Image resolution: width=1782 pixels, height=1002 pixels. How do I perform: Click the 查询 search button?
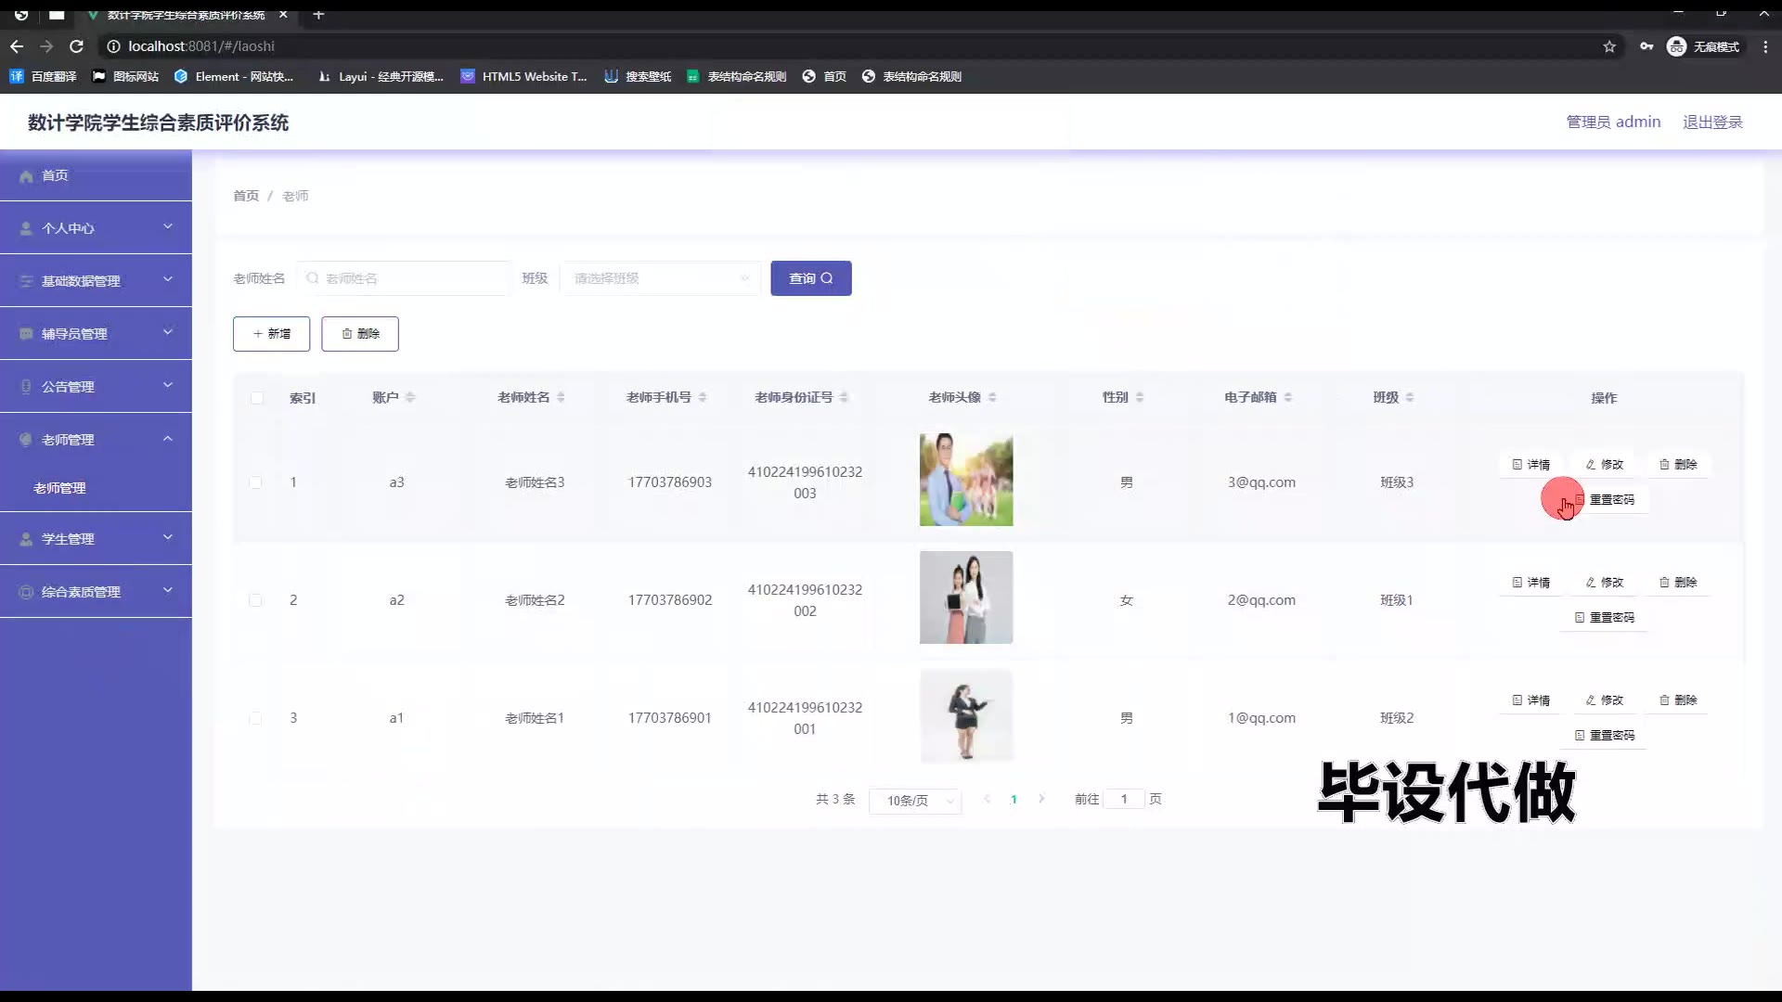point(810,278)
